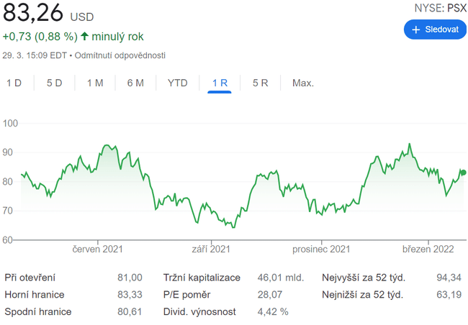Select the 1 D time range tab

tap(14, 83)
